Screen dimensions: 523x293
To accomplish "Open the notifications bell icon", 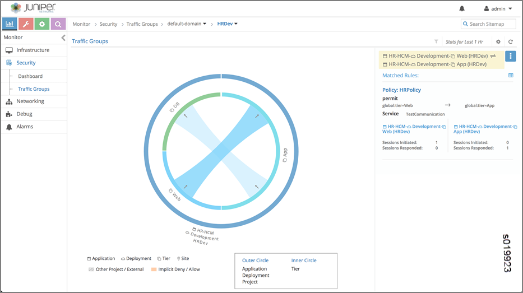I will (462, 9).
